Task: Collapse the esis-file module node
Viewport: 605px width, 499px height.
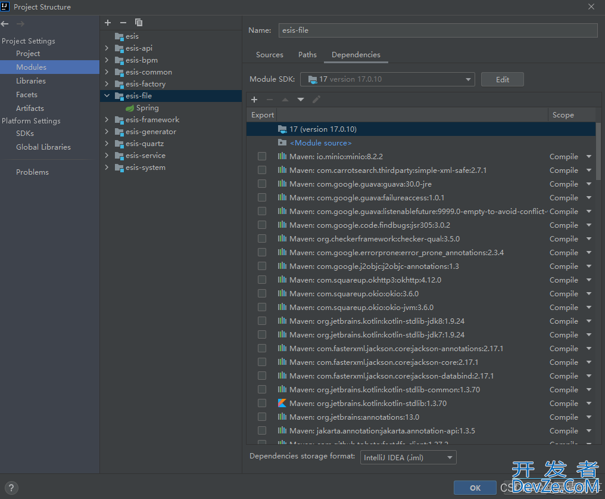Action: point(107,96)
